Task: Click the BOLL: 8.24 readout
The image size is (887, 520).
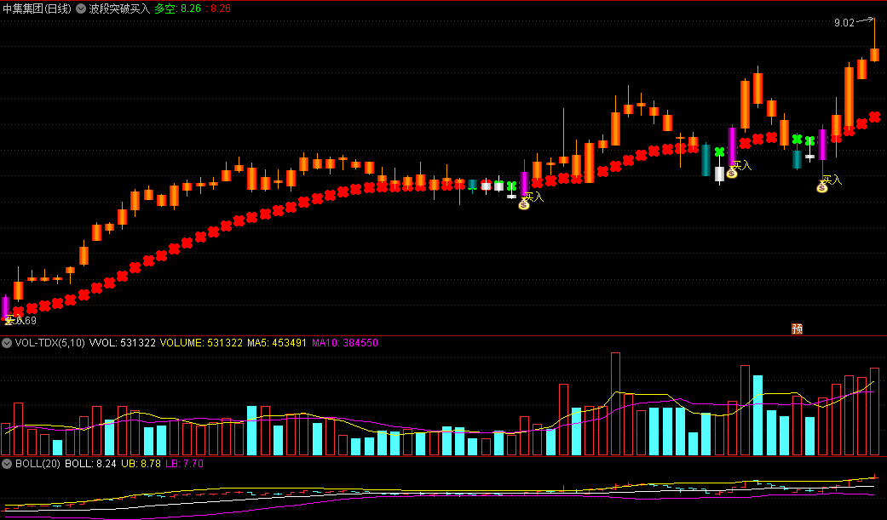Action: (91, 464)
